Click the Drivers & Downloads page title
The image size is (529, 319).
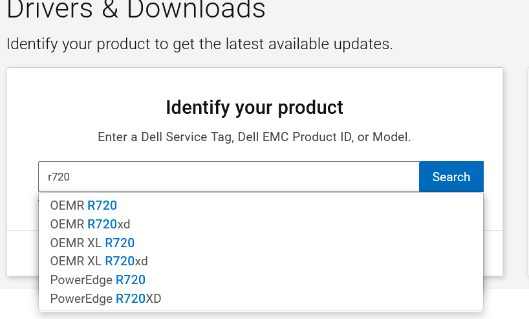pyautogui.click(x=136, y=9)
